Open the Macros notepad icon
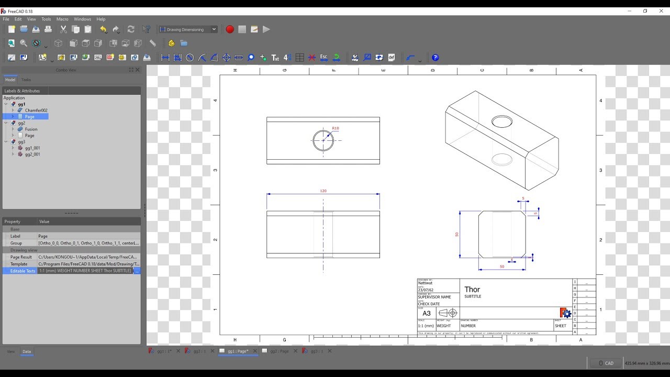Screen dimensions: 670x377 click(254, 29)
